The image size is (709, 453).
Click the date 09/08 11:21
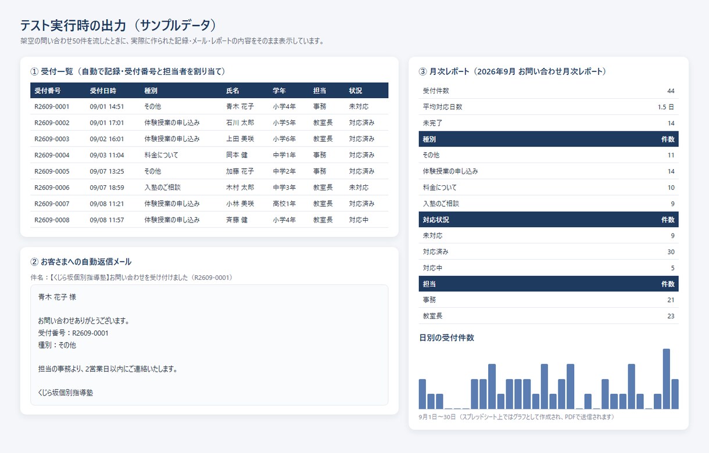tap(107, 204)
